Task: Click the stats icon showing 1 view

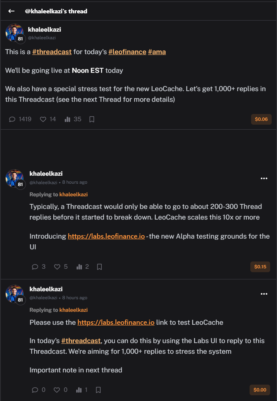Action: pos(80,390)
